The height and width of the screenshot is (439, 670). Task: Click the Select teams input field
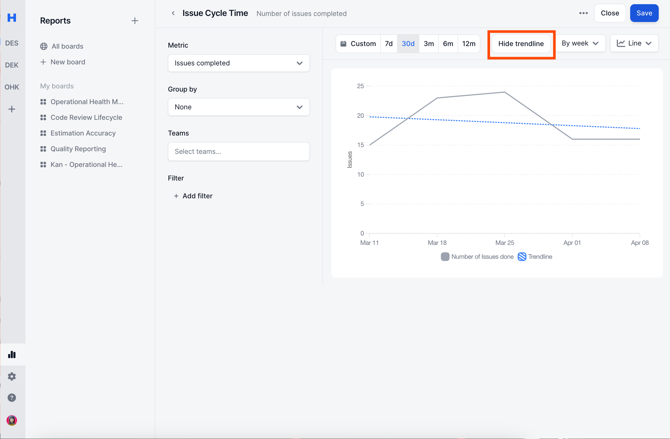pos(238,151)
